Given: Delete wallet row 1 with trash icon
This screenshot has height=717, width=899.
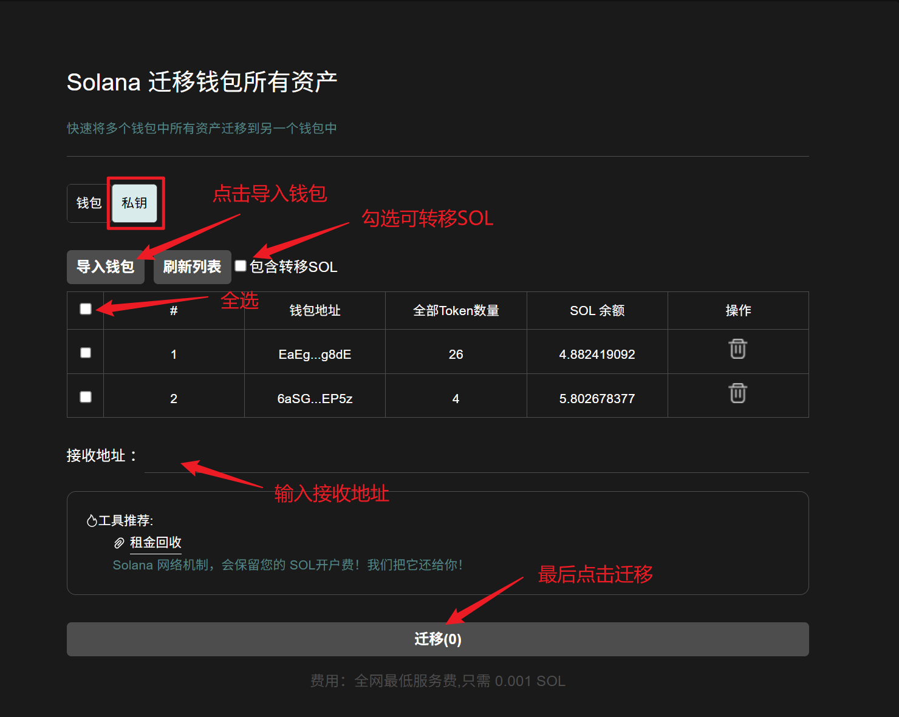Looking at the screenshot, I should pyautogui.click(x=737, y=349).
